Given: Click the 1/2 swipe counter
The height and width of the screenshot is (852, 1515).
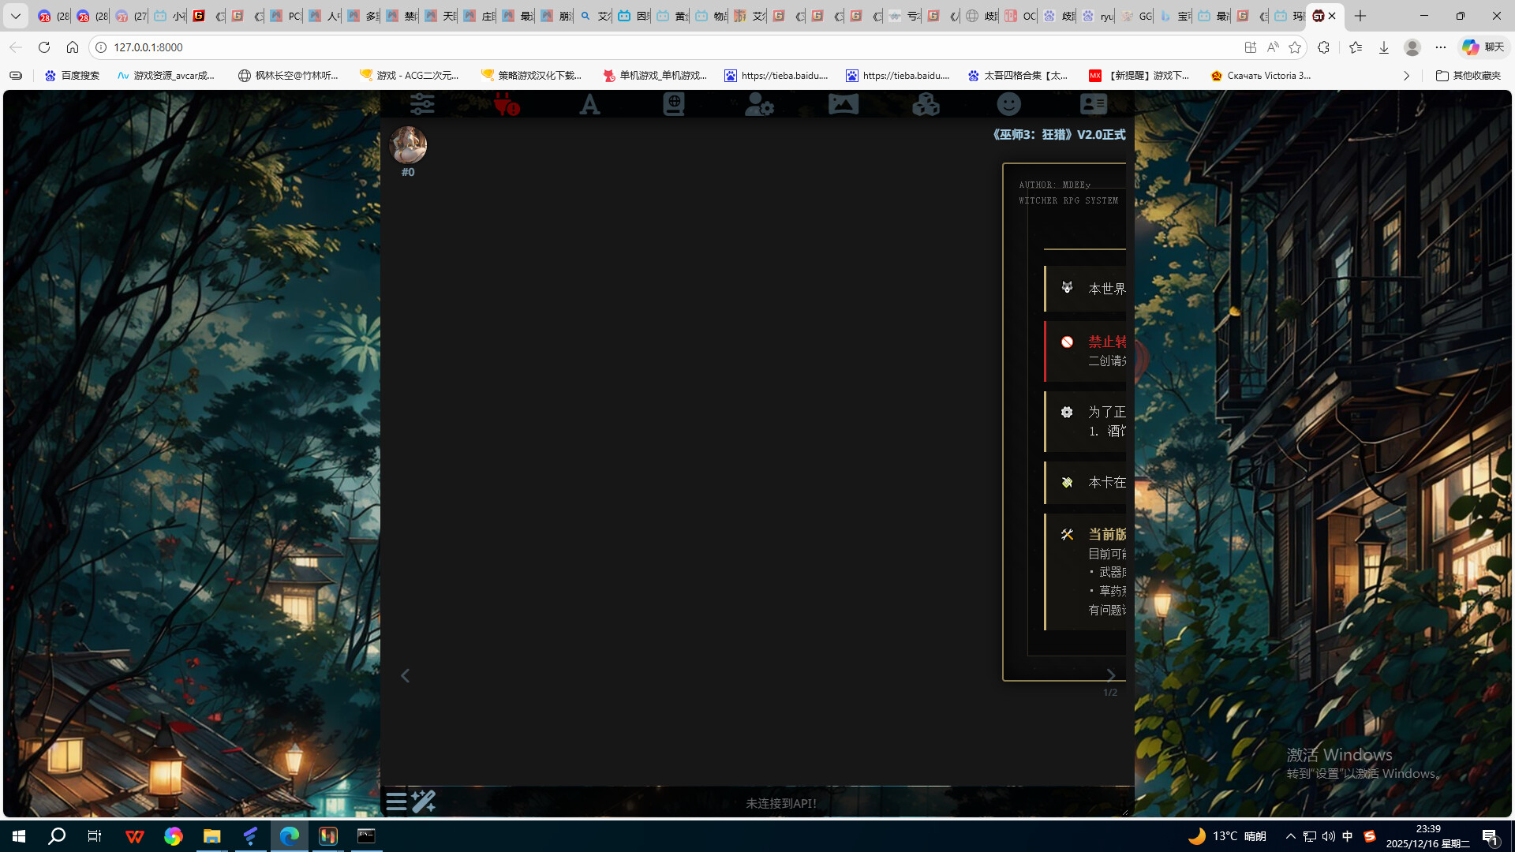Looking at the screenshot, I should pyautogui.click(x=1110, y=693).
